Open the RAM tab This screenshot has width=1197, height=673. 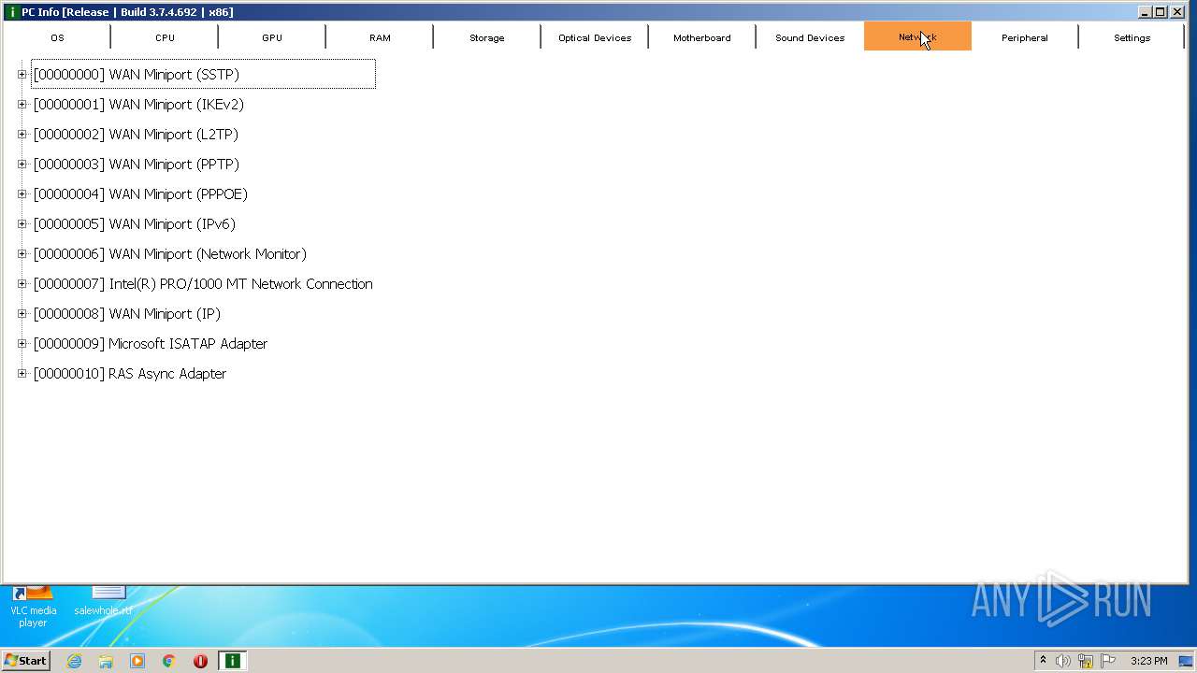380,37
